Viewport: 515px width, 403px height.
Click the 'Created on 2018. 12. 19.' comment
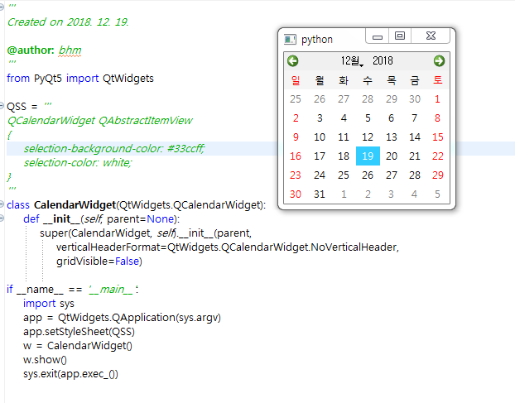click(x=68, y=22)
